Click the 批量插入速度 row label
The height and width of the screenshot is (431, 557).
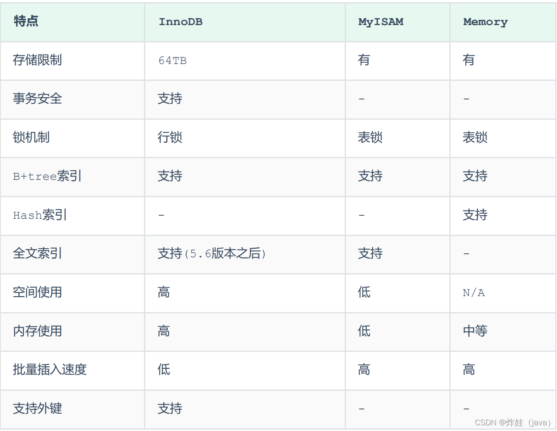click(x=50, y=370)
